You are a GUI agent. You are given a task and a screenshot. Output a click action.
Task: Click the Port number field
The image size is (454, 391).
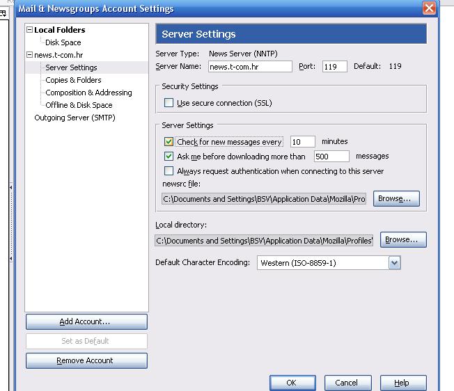[x=334, y=67]
